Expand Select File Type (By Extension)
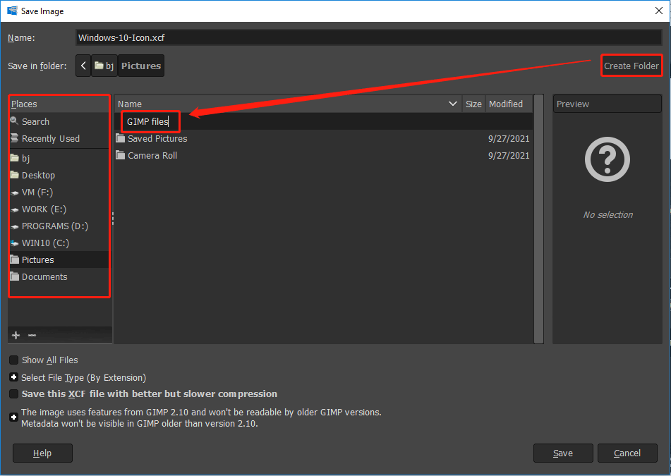This screenshot has width=671, height=476. point(14,377)
